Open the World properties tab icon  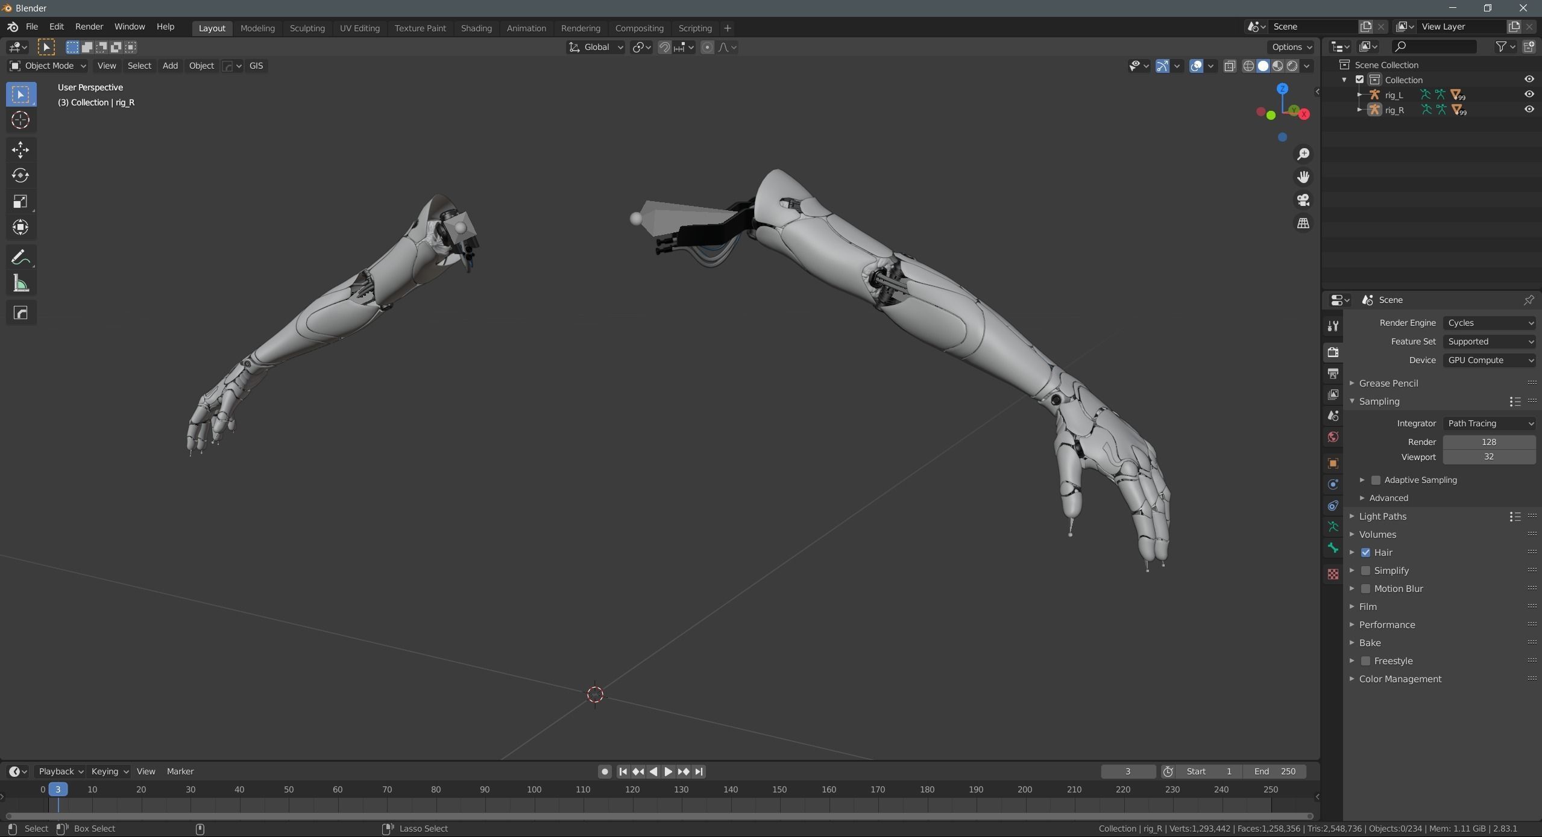click(1333, 437)
